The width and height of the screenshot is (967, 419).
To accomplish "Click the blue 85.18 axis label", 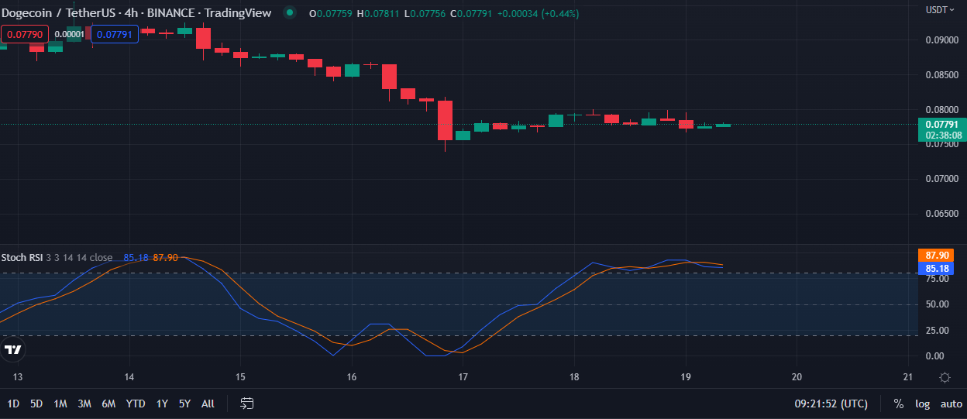I will 938,269.
